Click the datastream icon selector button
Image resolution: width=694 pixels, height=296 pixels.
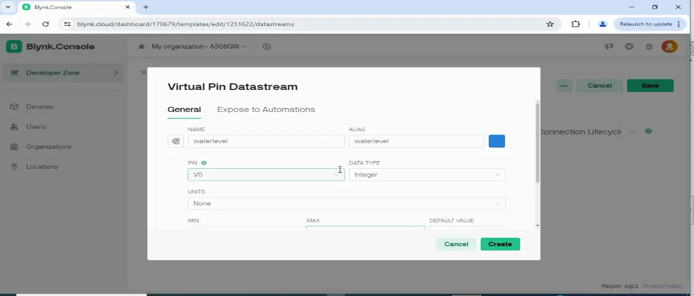click(175, 141)
